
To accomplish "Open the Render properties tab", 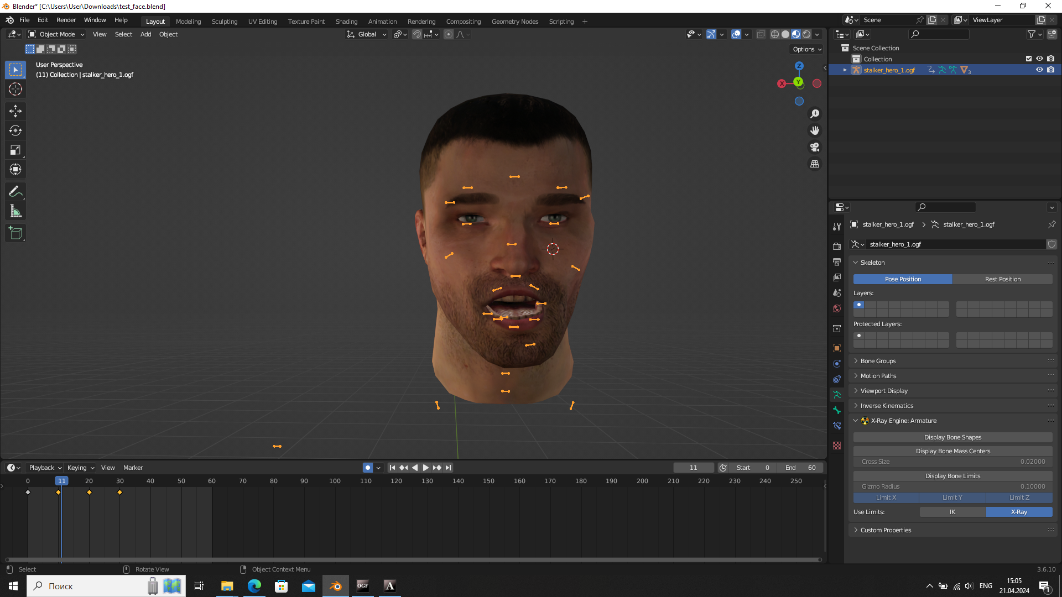I will (837, 245).
